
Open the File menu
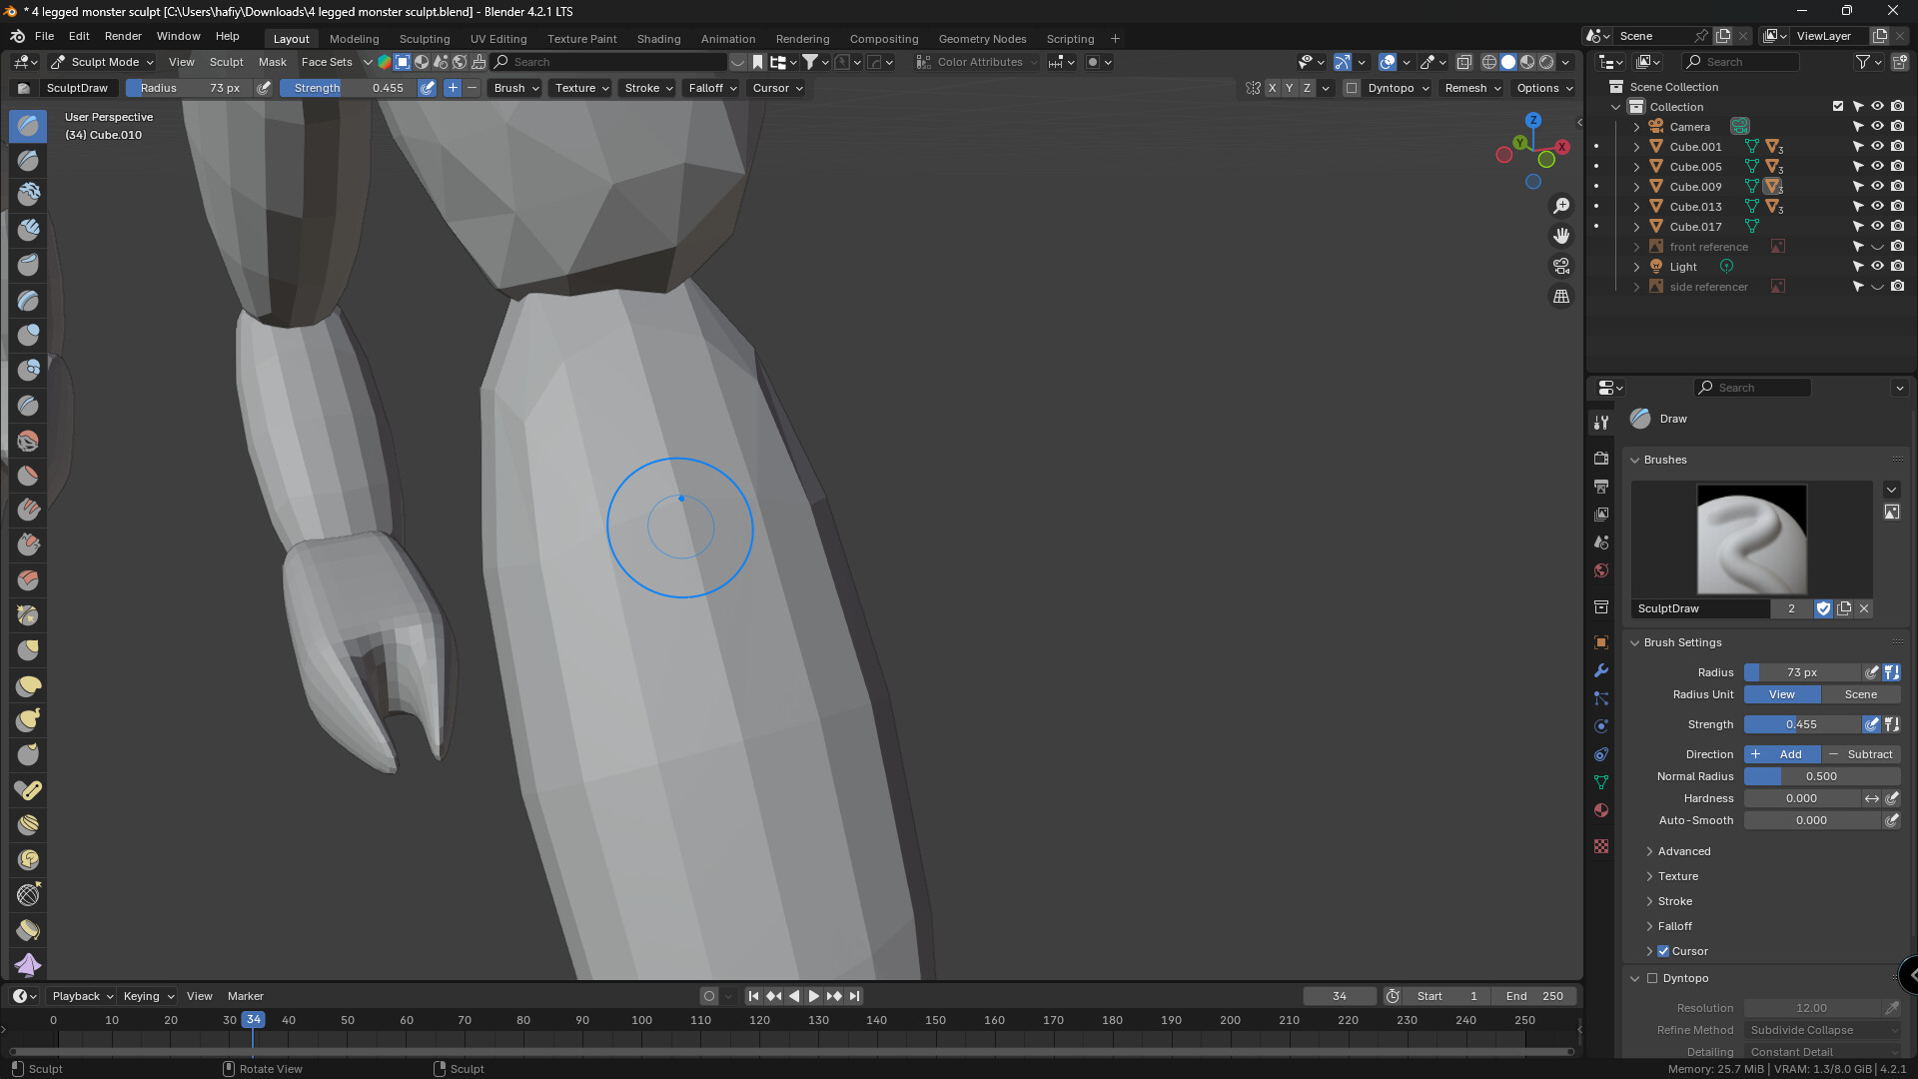(44, 36)
